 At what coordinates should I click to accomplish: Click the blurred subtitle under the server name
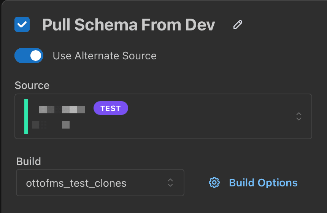tap(51, 124)
